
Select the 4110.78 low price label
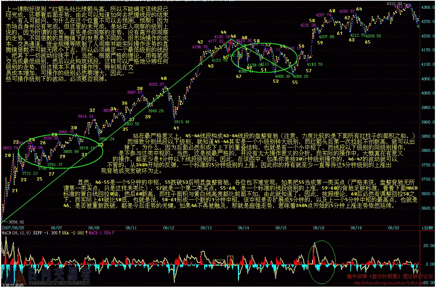[x=315, y=64]
